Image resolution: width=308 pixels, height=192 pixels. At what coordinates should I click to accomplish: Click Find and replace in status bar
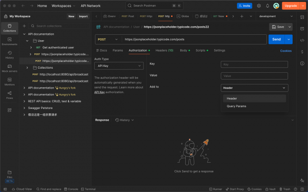tap(49, 189)
